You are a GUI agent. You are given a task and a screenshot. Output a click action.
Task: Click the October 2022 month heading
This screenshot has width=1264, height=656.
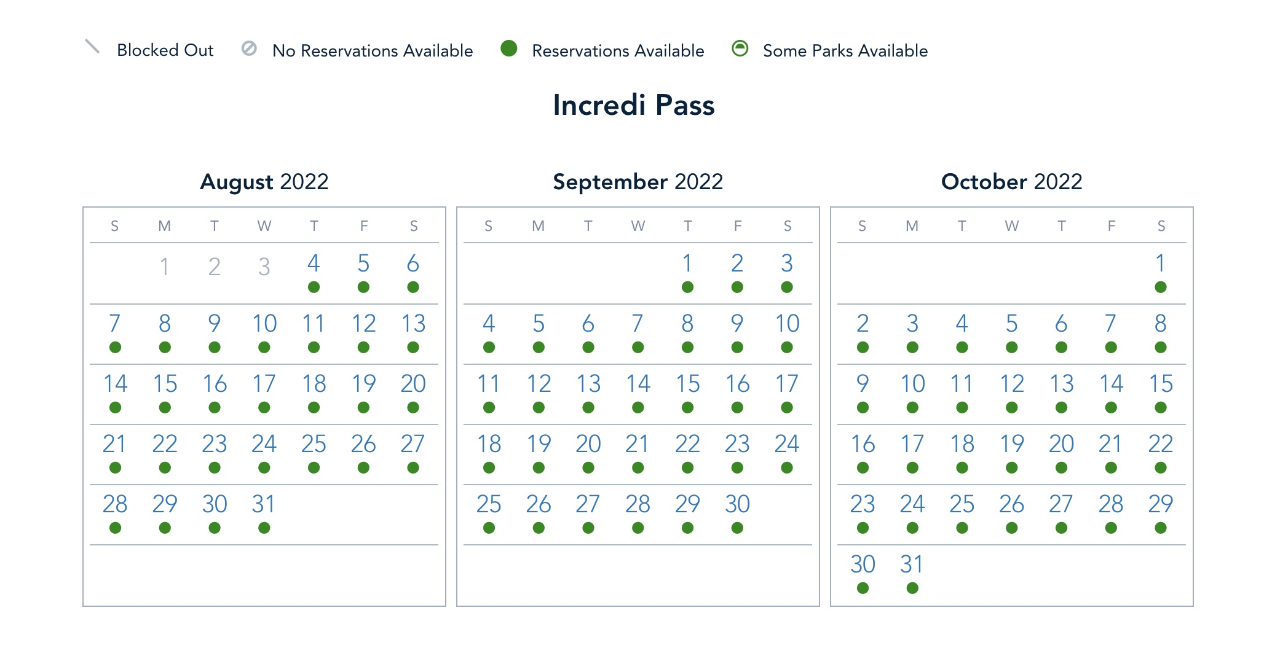(x=1011, y=182)
